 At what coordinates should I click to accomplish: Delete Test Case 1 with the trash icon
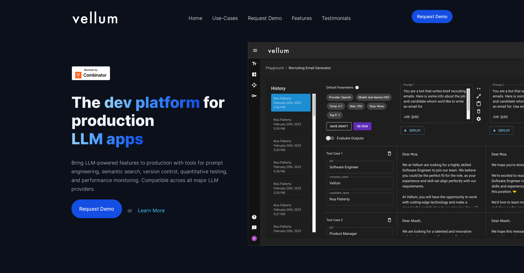[389, 154]
